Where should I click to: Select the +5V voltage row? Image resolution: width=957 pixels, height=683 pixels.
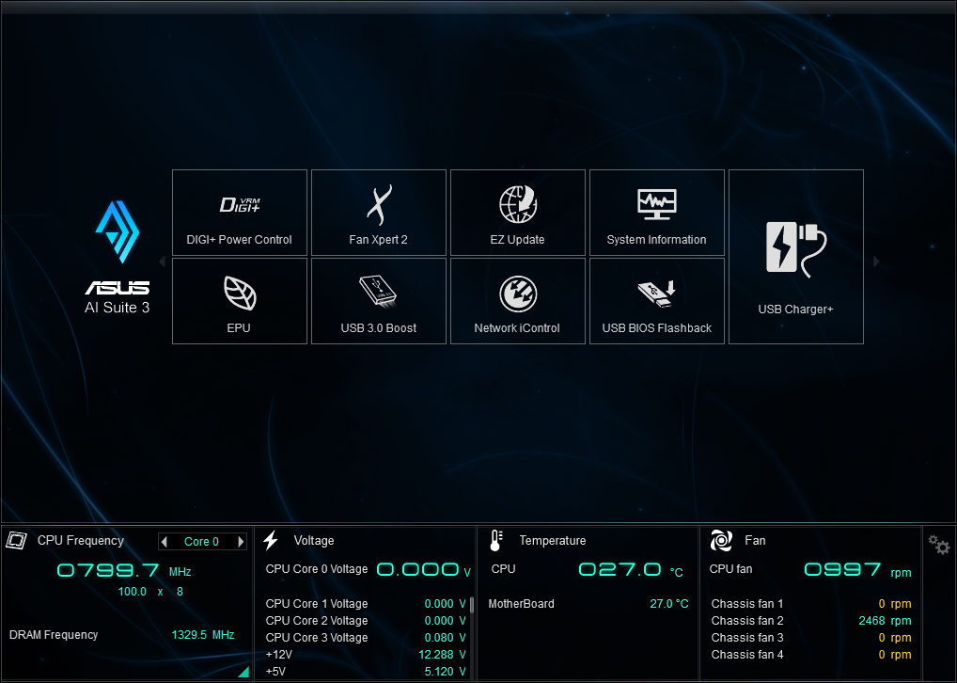click(x=366, y=672)
